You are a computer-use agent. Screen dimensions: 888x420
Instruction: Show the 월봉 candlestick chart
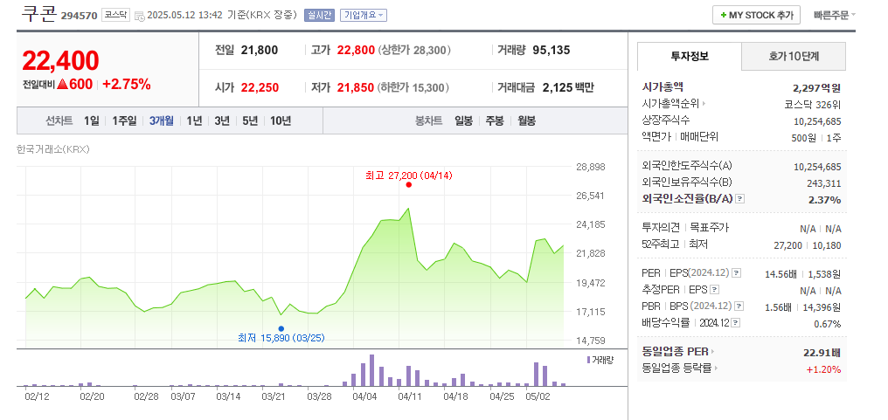526,120
